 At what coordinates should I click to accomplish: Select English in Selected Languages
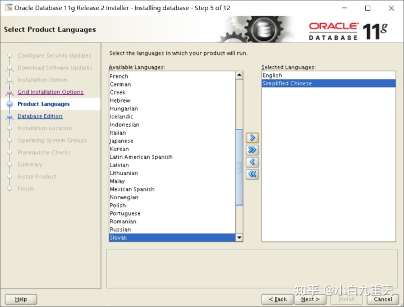[328, 75]
